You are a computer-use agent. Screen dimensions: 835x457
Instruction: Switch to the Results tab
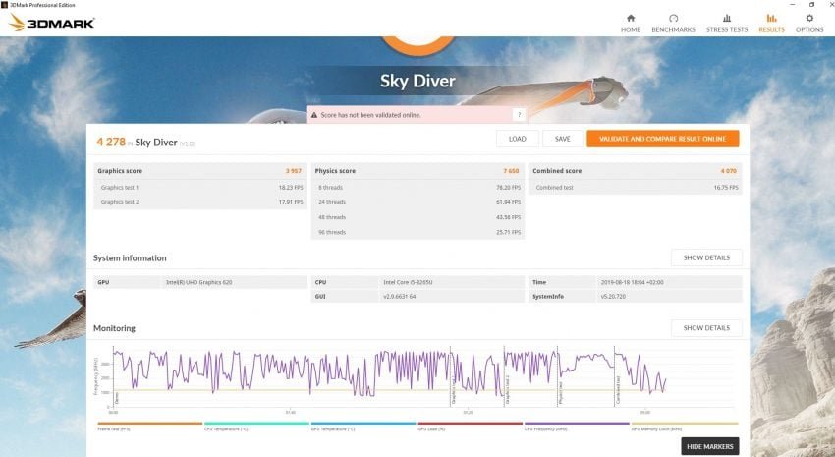coord(771,23)
